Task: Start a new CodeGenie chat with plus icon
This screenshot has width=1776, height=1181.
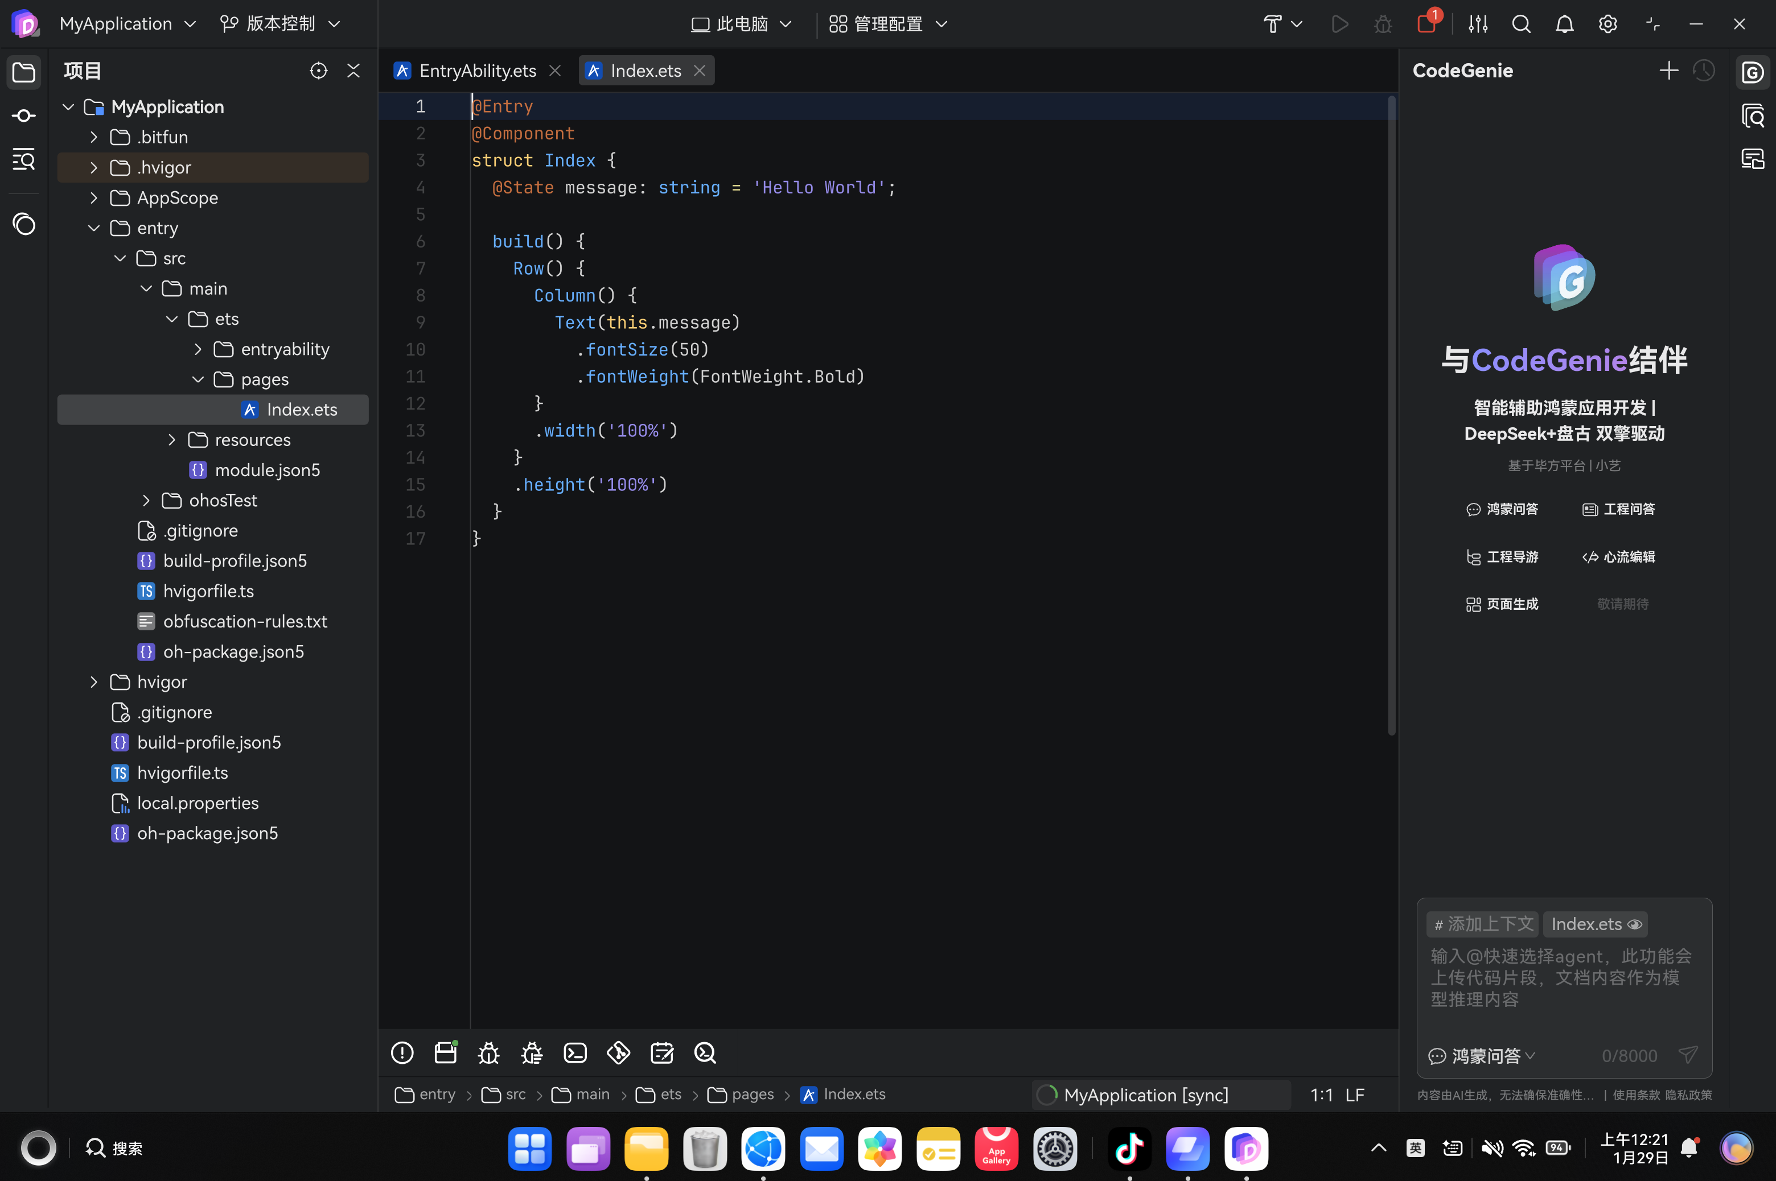Action: pos(1668,71)
